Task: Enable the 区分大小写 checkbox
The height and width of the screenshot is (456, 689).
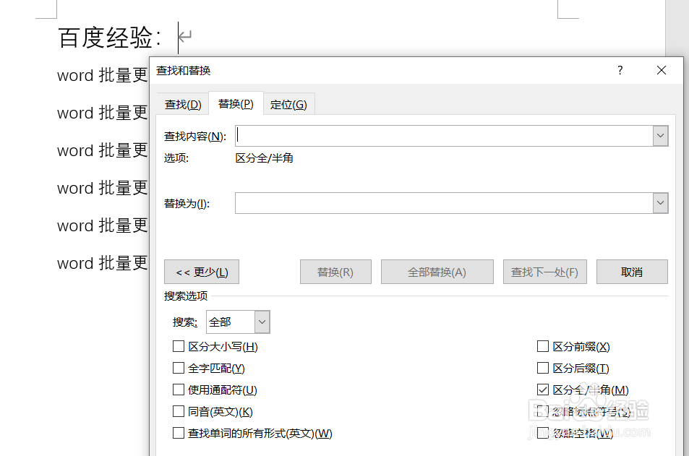Action: click(x=179, y=346)
